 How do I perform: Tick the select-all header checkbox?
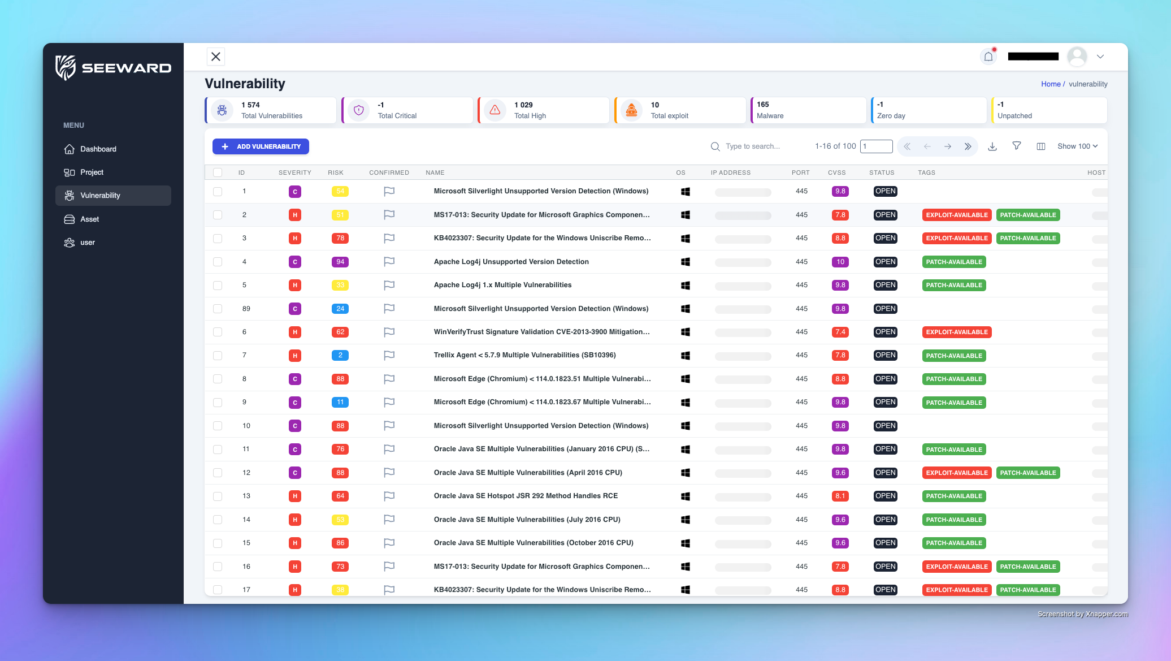(218, 172)
